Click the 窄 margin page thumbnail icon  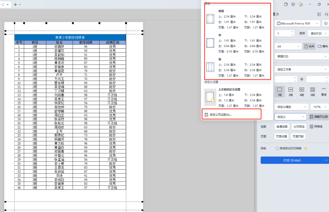coord(210,43)
